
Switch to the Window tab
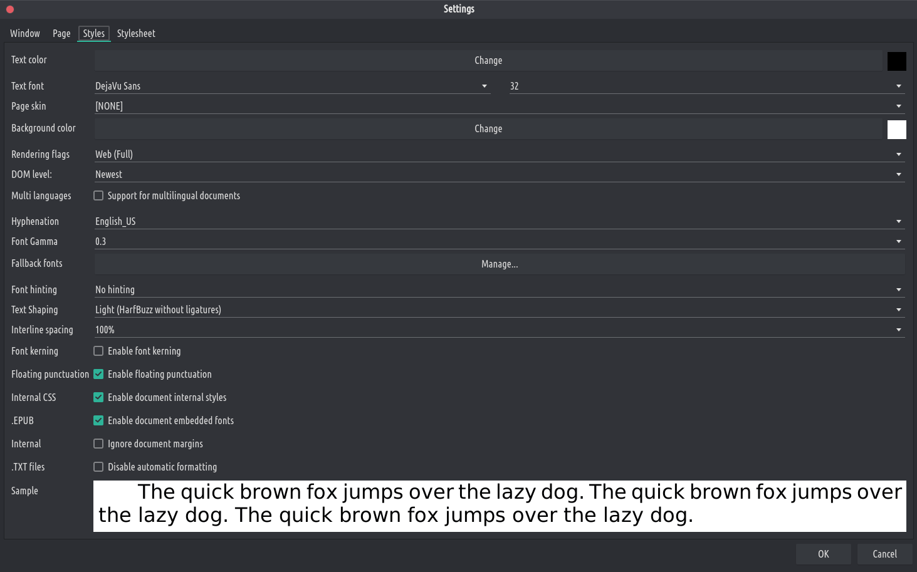click(25, 34)
